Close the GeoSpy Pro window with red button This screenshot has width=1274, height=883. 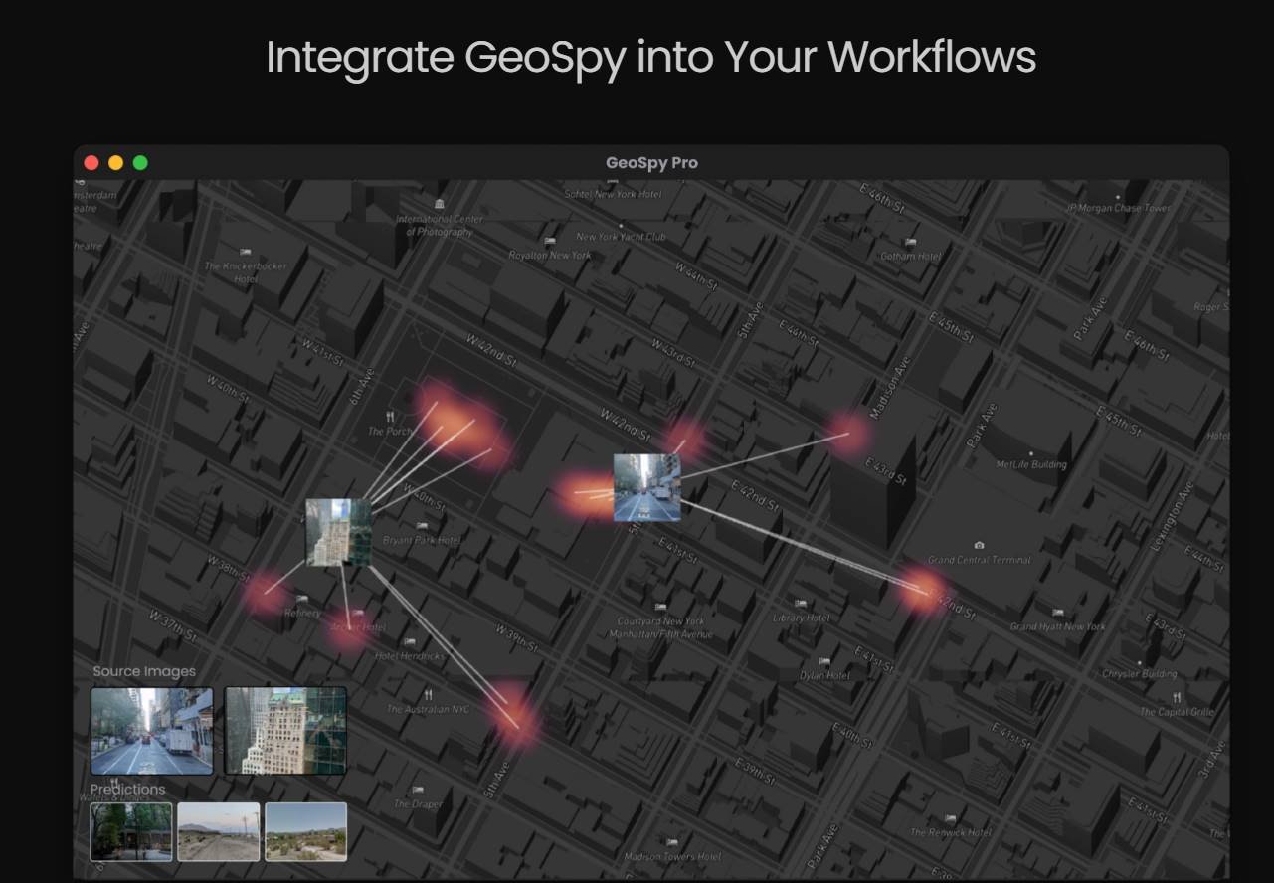pyautogui.click(x=91, y=163)
